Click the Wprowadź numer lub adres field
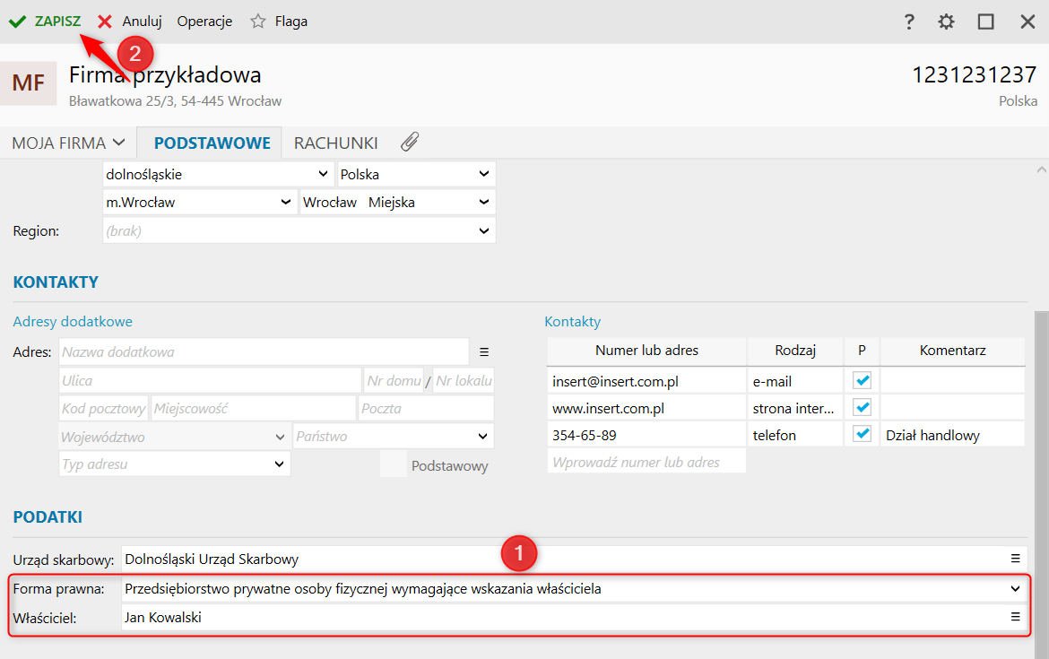The width and height of the screenshot is (1049, 659). tap(647, 462)
